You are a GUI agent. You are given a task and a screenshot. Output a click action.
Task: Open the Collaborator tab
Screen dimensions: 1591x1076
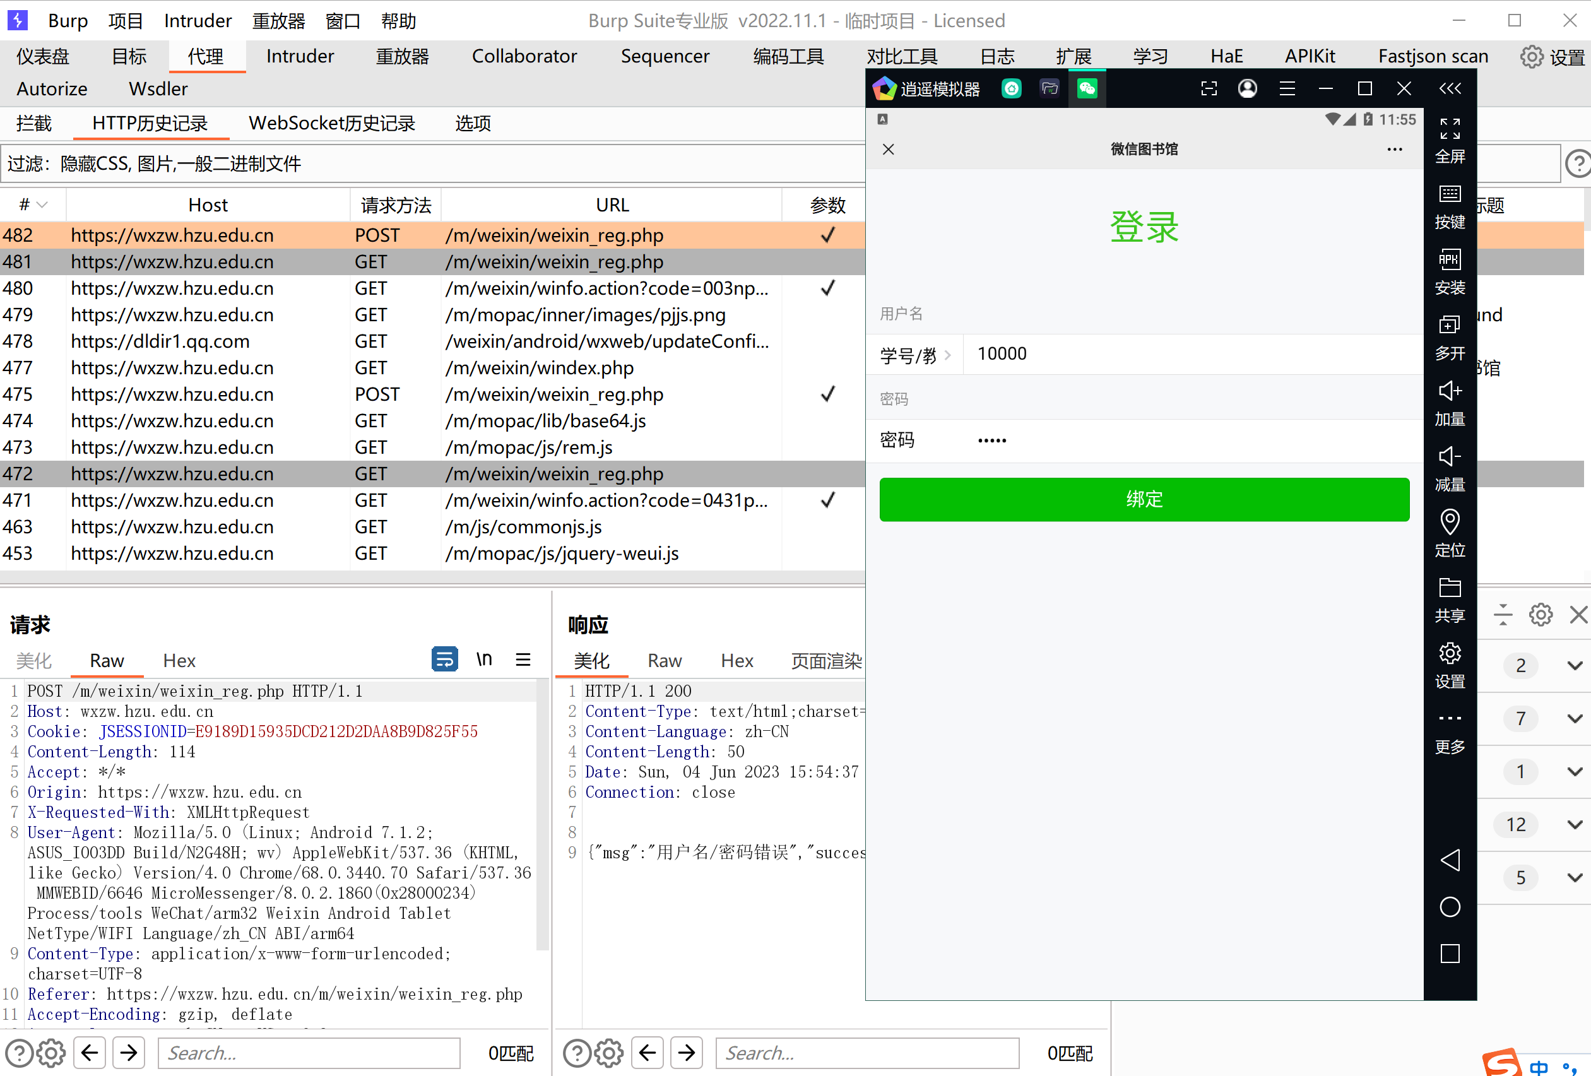524,56
